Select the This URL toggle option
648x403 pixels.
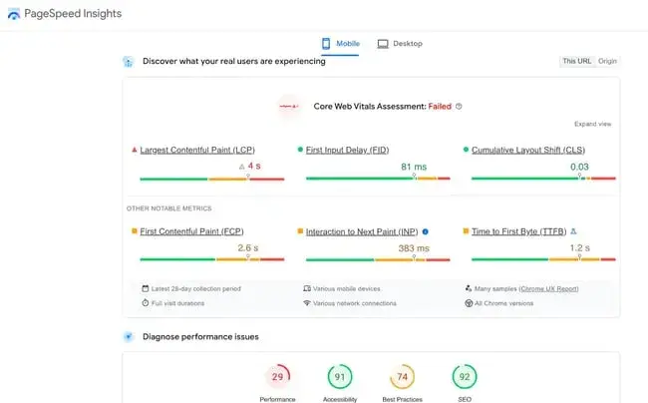coord(576,61)
